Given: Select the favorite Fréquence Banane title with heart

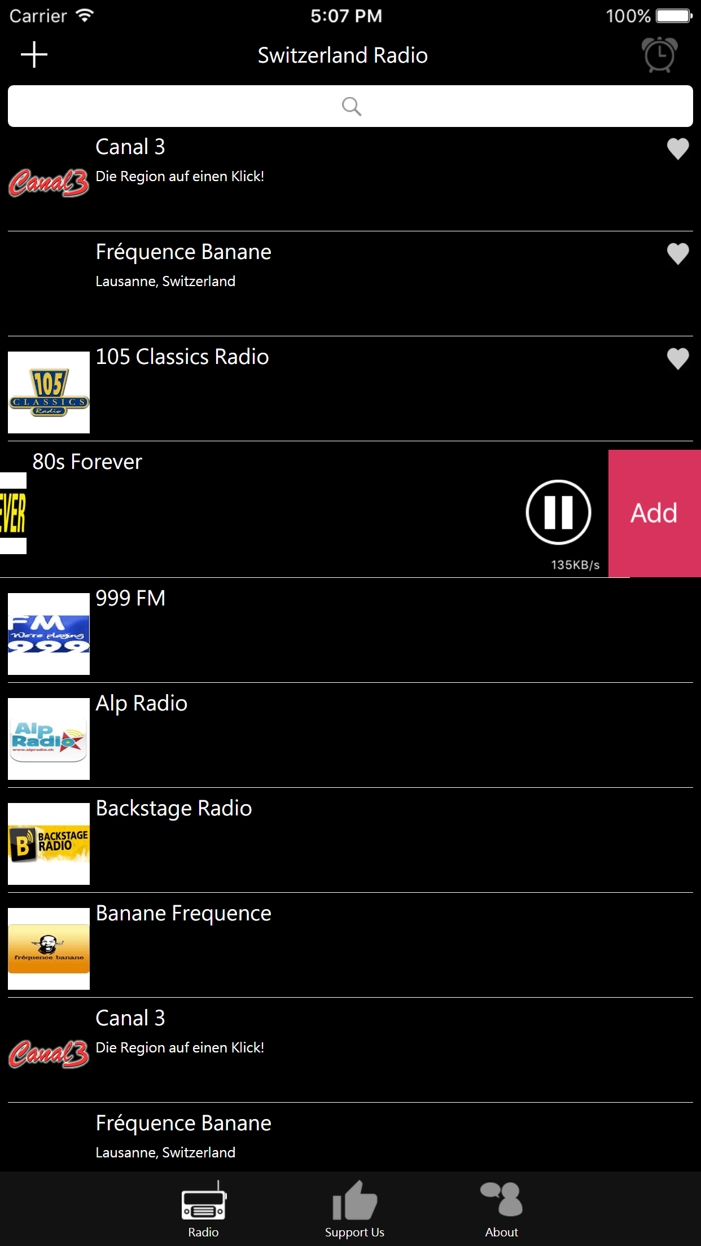Looking at the screenshot, I should point(183,252).
